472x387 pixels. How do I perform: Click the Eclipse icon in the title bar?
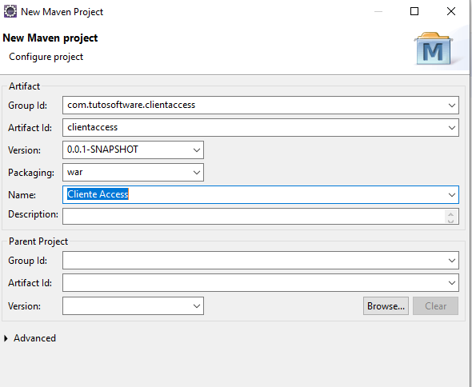tap(10, 11)
